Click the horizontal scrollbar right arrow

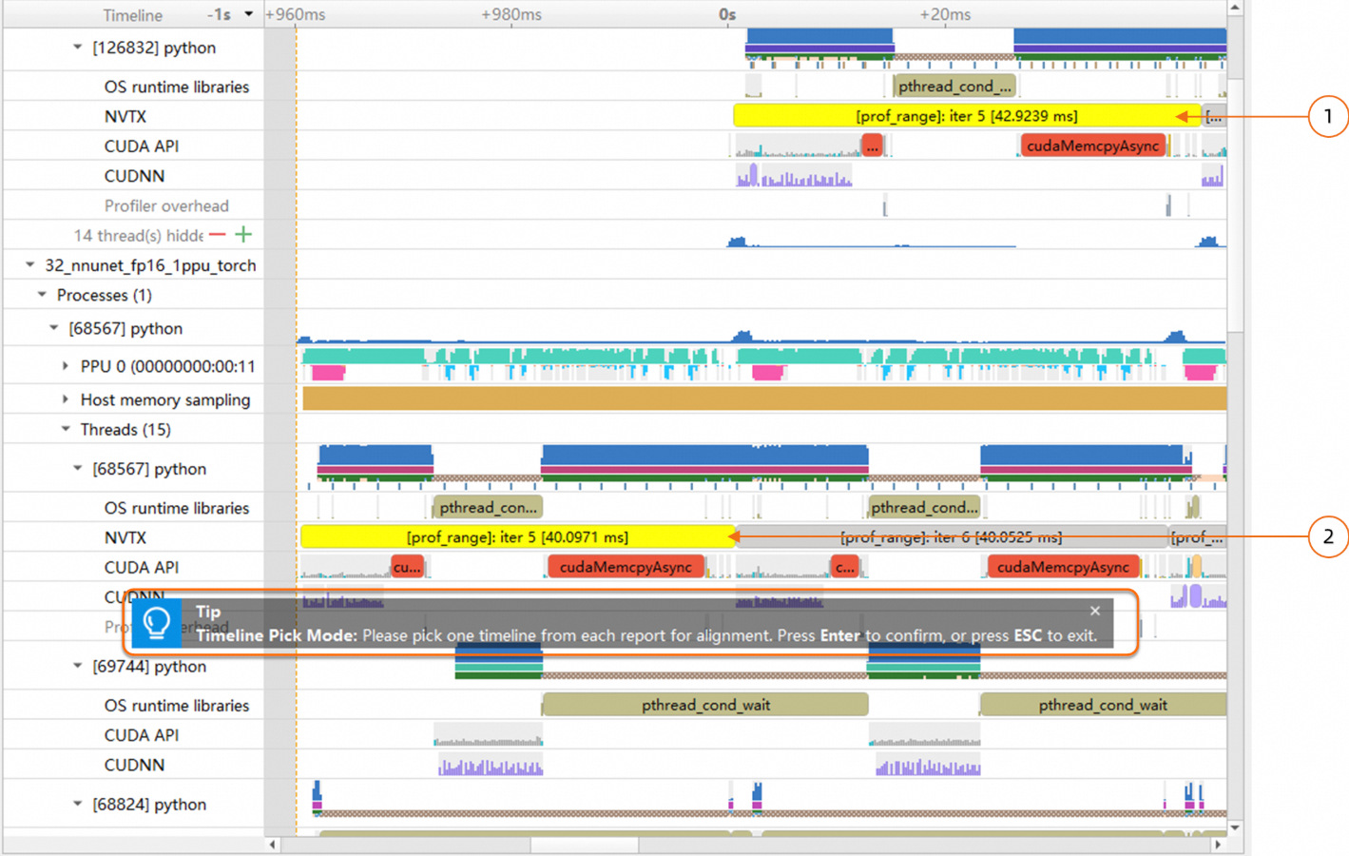1218,845
